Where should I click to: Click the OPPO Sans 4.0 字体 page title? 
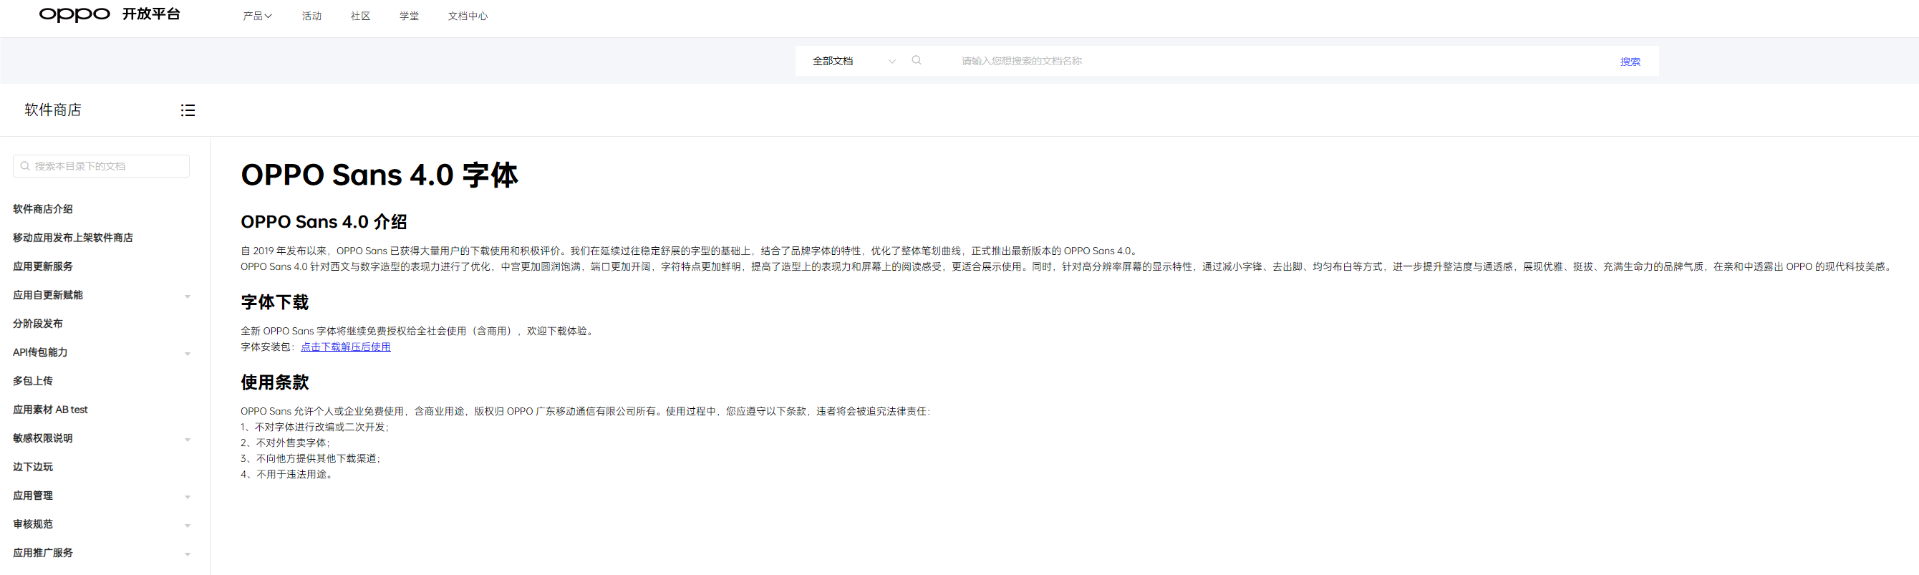click(x=380, y=175)
